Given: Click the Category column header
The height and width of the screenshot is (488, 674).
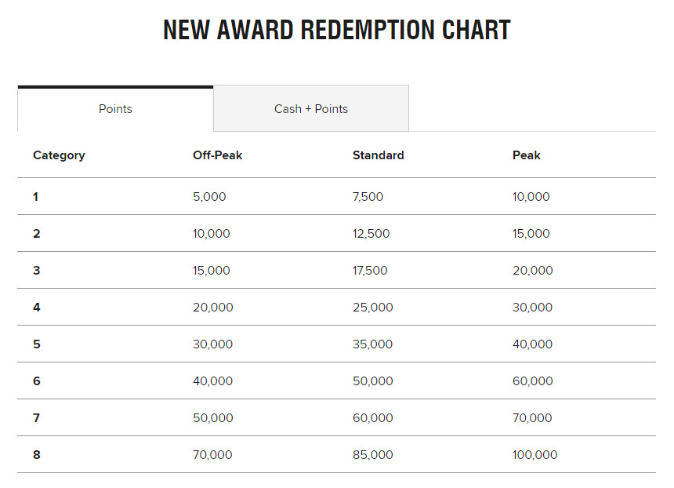Looking at the screenshot, I should 59,155.
